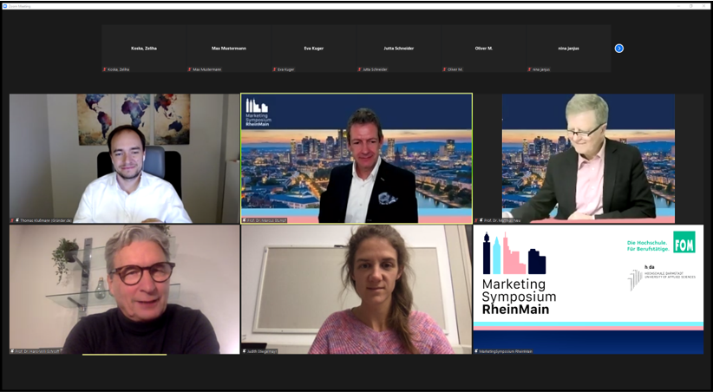Click muted mic icon beside Eva Kuger label
The width and height of the screenshot is (713, 392).
(x=275, y=69)
